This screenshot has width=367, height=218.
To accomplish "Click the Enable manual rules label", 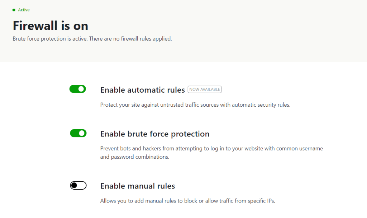I will point(137,186).
